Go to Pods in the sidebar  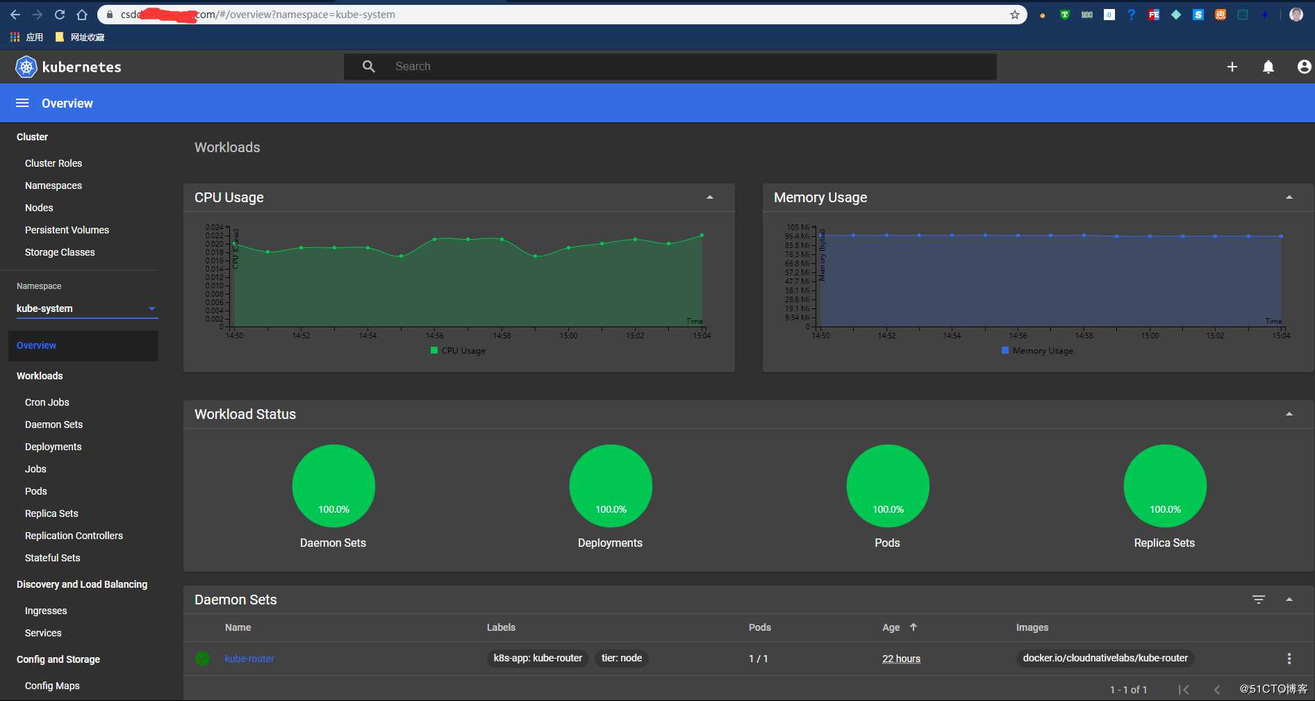[36, 491]
